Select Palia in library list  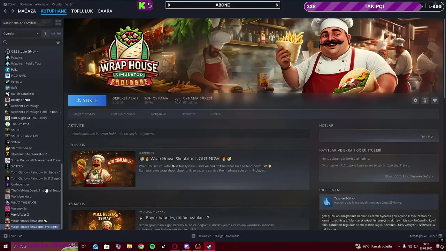(x=14, y=69)
